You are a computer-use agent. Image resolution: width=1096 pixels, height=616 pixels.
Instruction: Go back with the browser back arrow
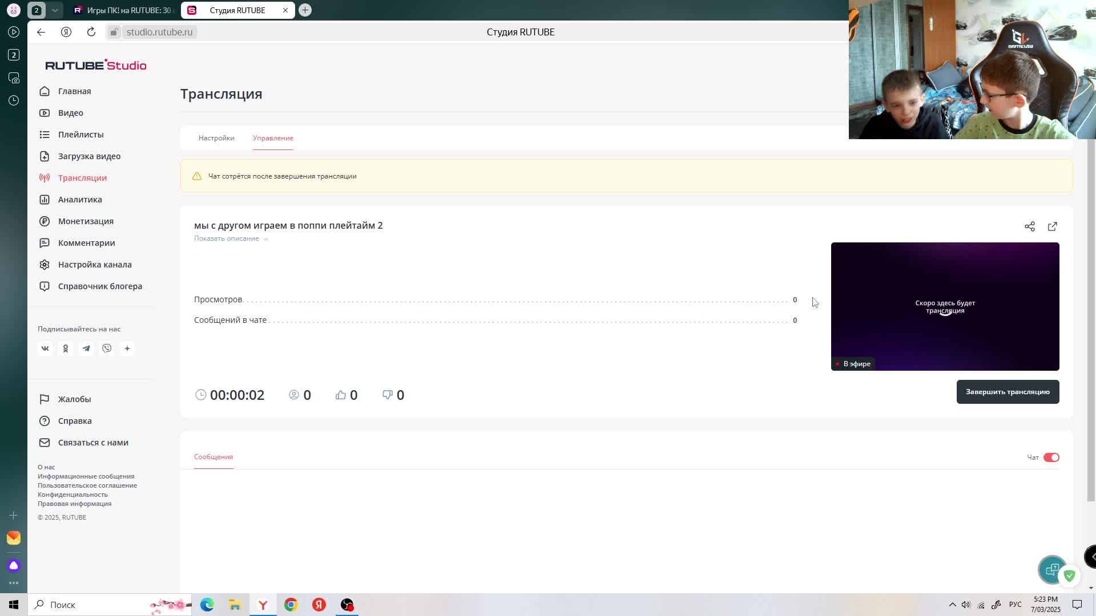pyautogui.click(x=41, y=32)
